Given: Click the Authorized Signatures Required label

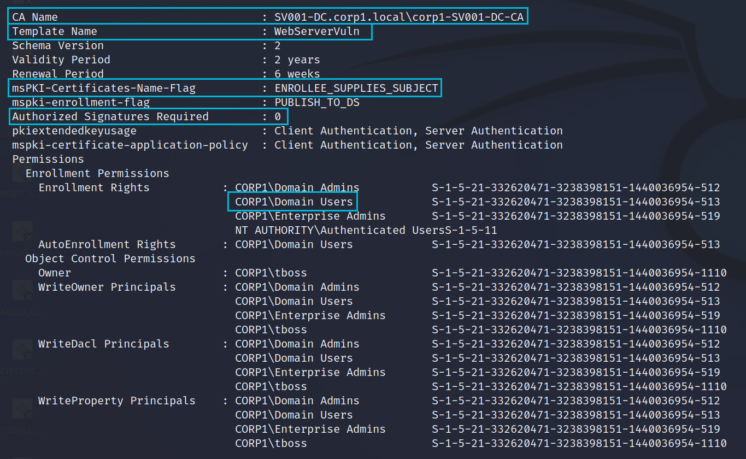Looking at the screenshot, I should coord(110,116).
